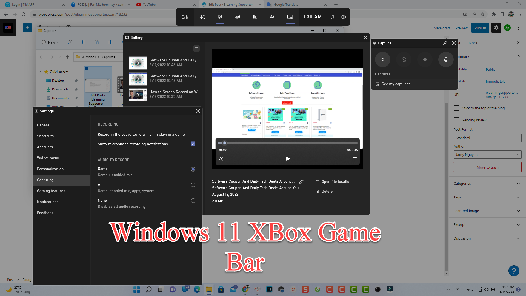526x296 pixels.
Task: Publish the WordPress post
Action: point(480,28)
